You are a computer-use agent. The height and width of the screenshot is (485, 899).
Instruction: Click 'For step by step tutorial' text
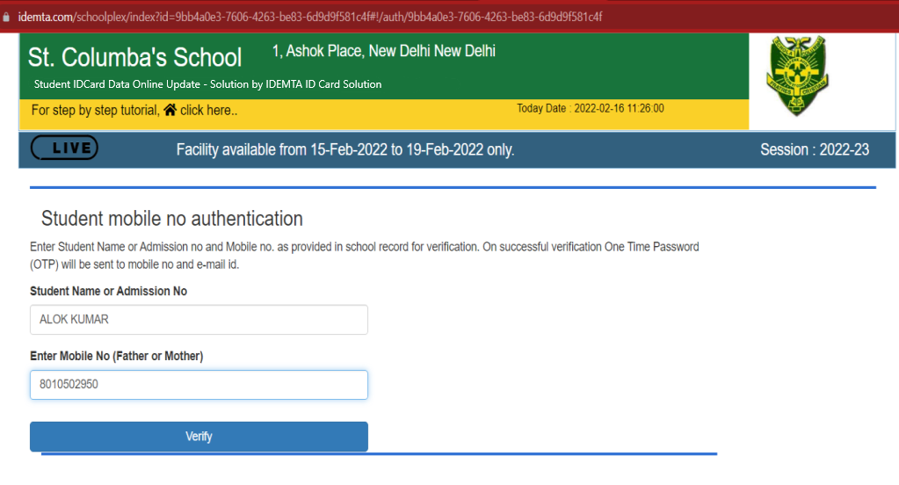coord(95,111)
